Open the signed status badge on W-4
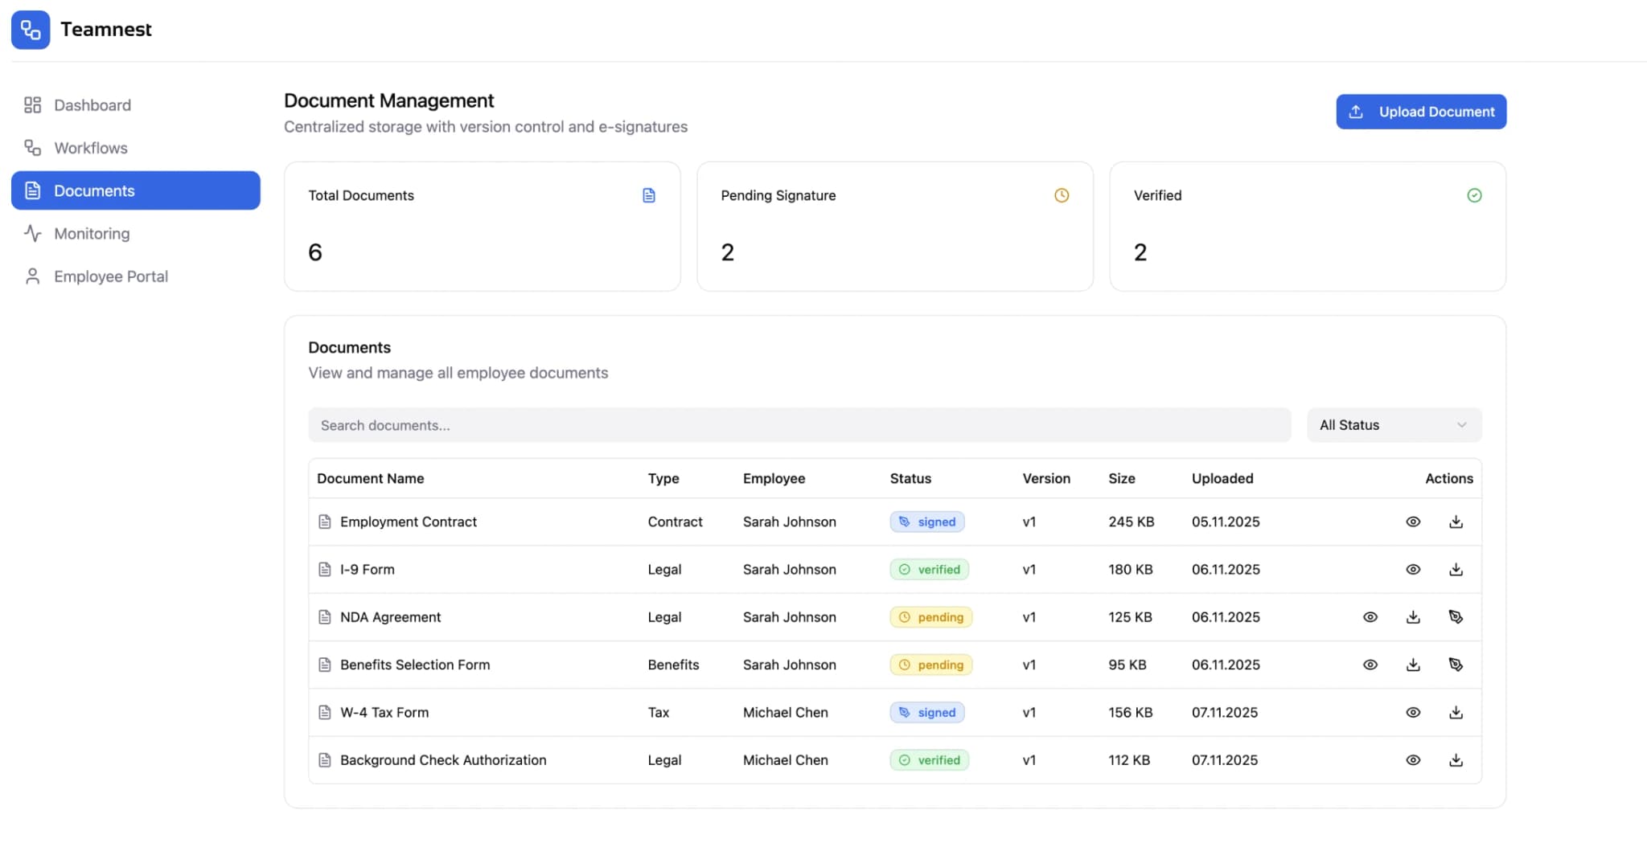The height and width of the screenshot is (843, 1647). click(x=926, y=712)
